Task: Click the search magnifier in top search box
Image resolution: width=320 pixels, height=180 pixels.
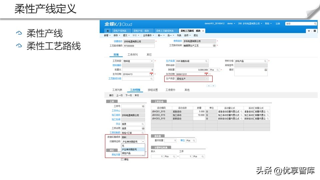Action: coord(315,24)
